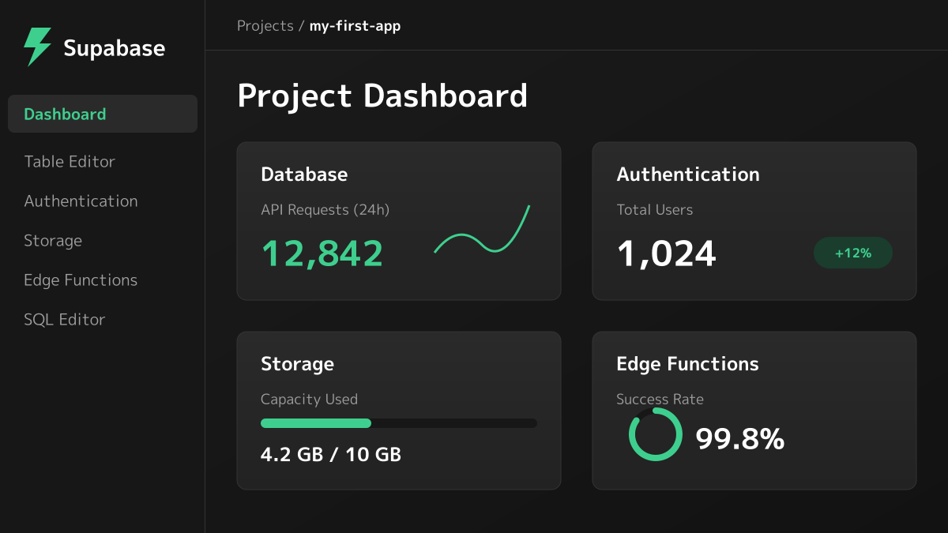This screenshot has width=948, height=533.
Task: Navigate to SQL Editor
Action: (64, 320)
